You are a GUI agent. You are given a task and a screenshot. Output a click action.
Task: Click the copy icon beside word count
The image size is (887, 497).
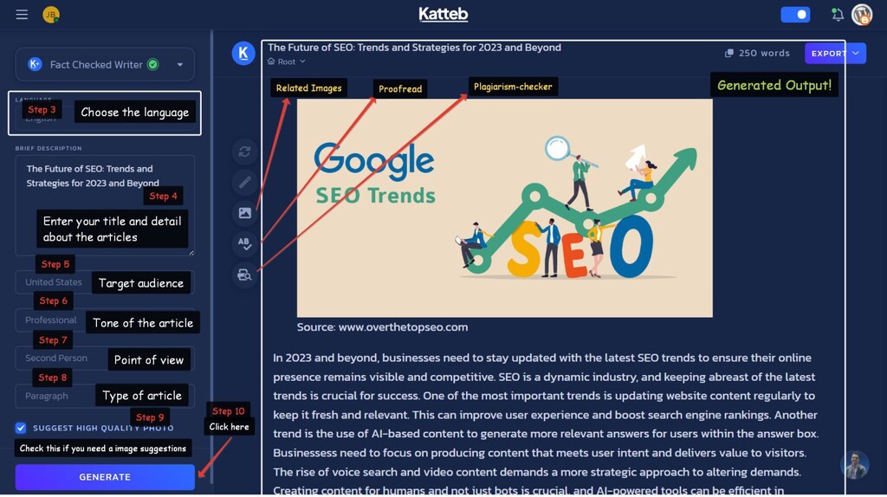click(x=728, y=53)
